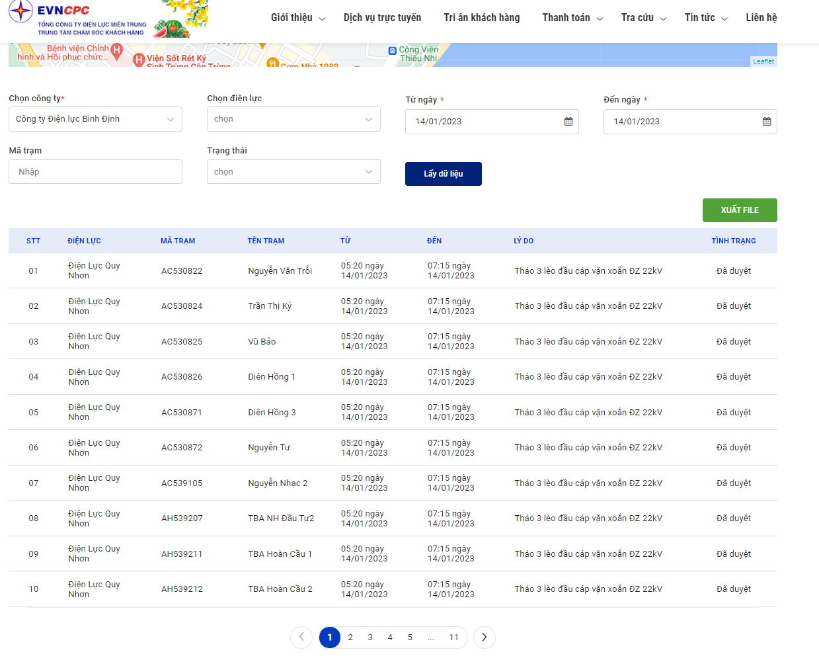Viewport: 819px width, 658px height.
Task: Click the Mã trạm input field
Action: (95, 172)
